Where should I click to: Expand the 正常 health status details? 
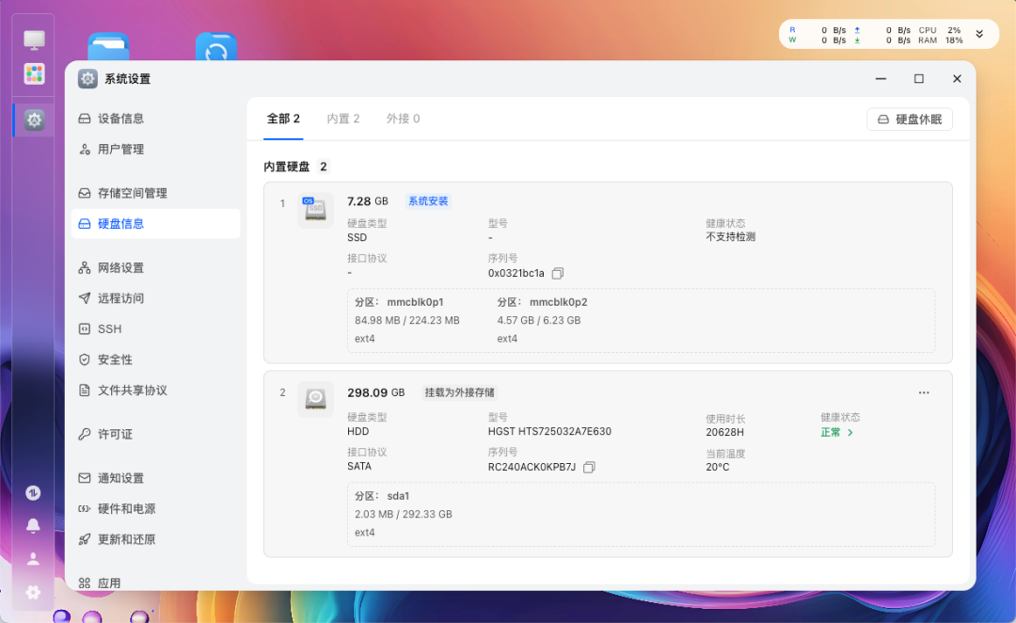837,432
